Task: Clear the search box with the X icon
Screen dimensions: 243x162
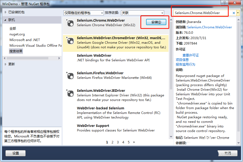Action: 234,13
